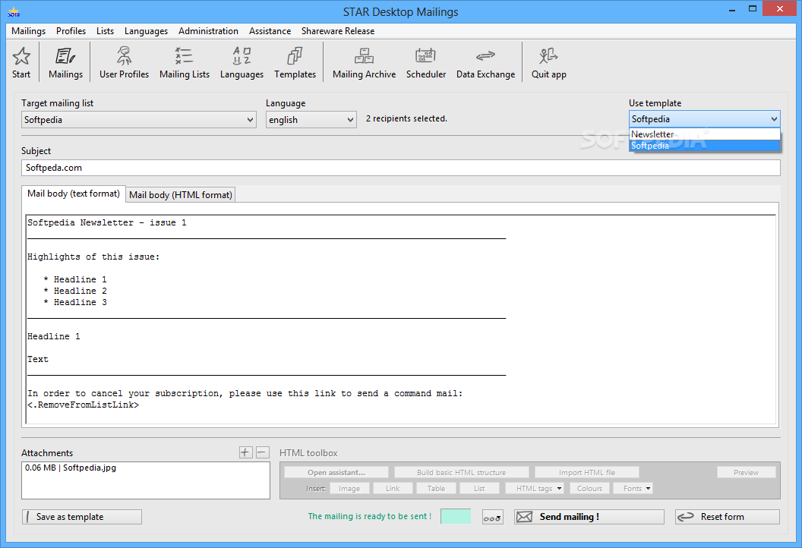
Task: Click 'The mailing is ready to be sent !' status
Action: pos(369,516)
